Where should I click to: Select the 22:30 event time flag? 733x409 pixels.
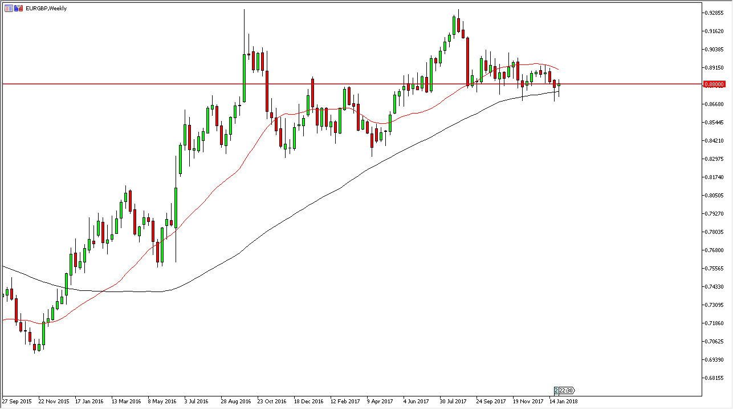pyautogui.click(x=567, y=391)
